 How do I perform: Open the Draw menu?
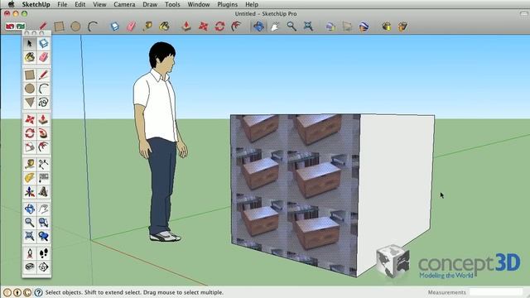pyautogui.click(x=150, y=4)
